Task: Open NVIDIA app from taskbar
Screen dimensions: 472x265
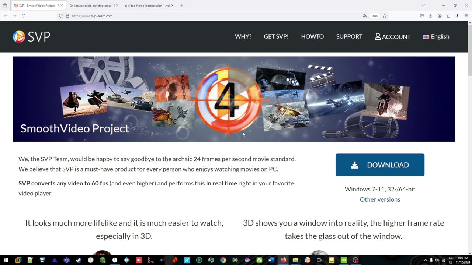Action: coord(343,260)
